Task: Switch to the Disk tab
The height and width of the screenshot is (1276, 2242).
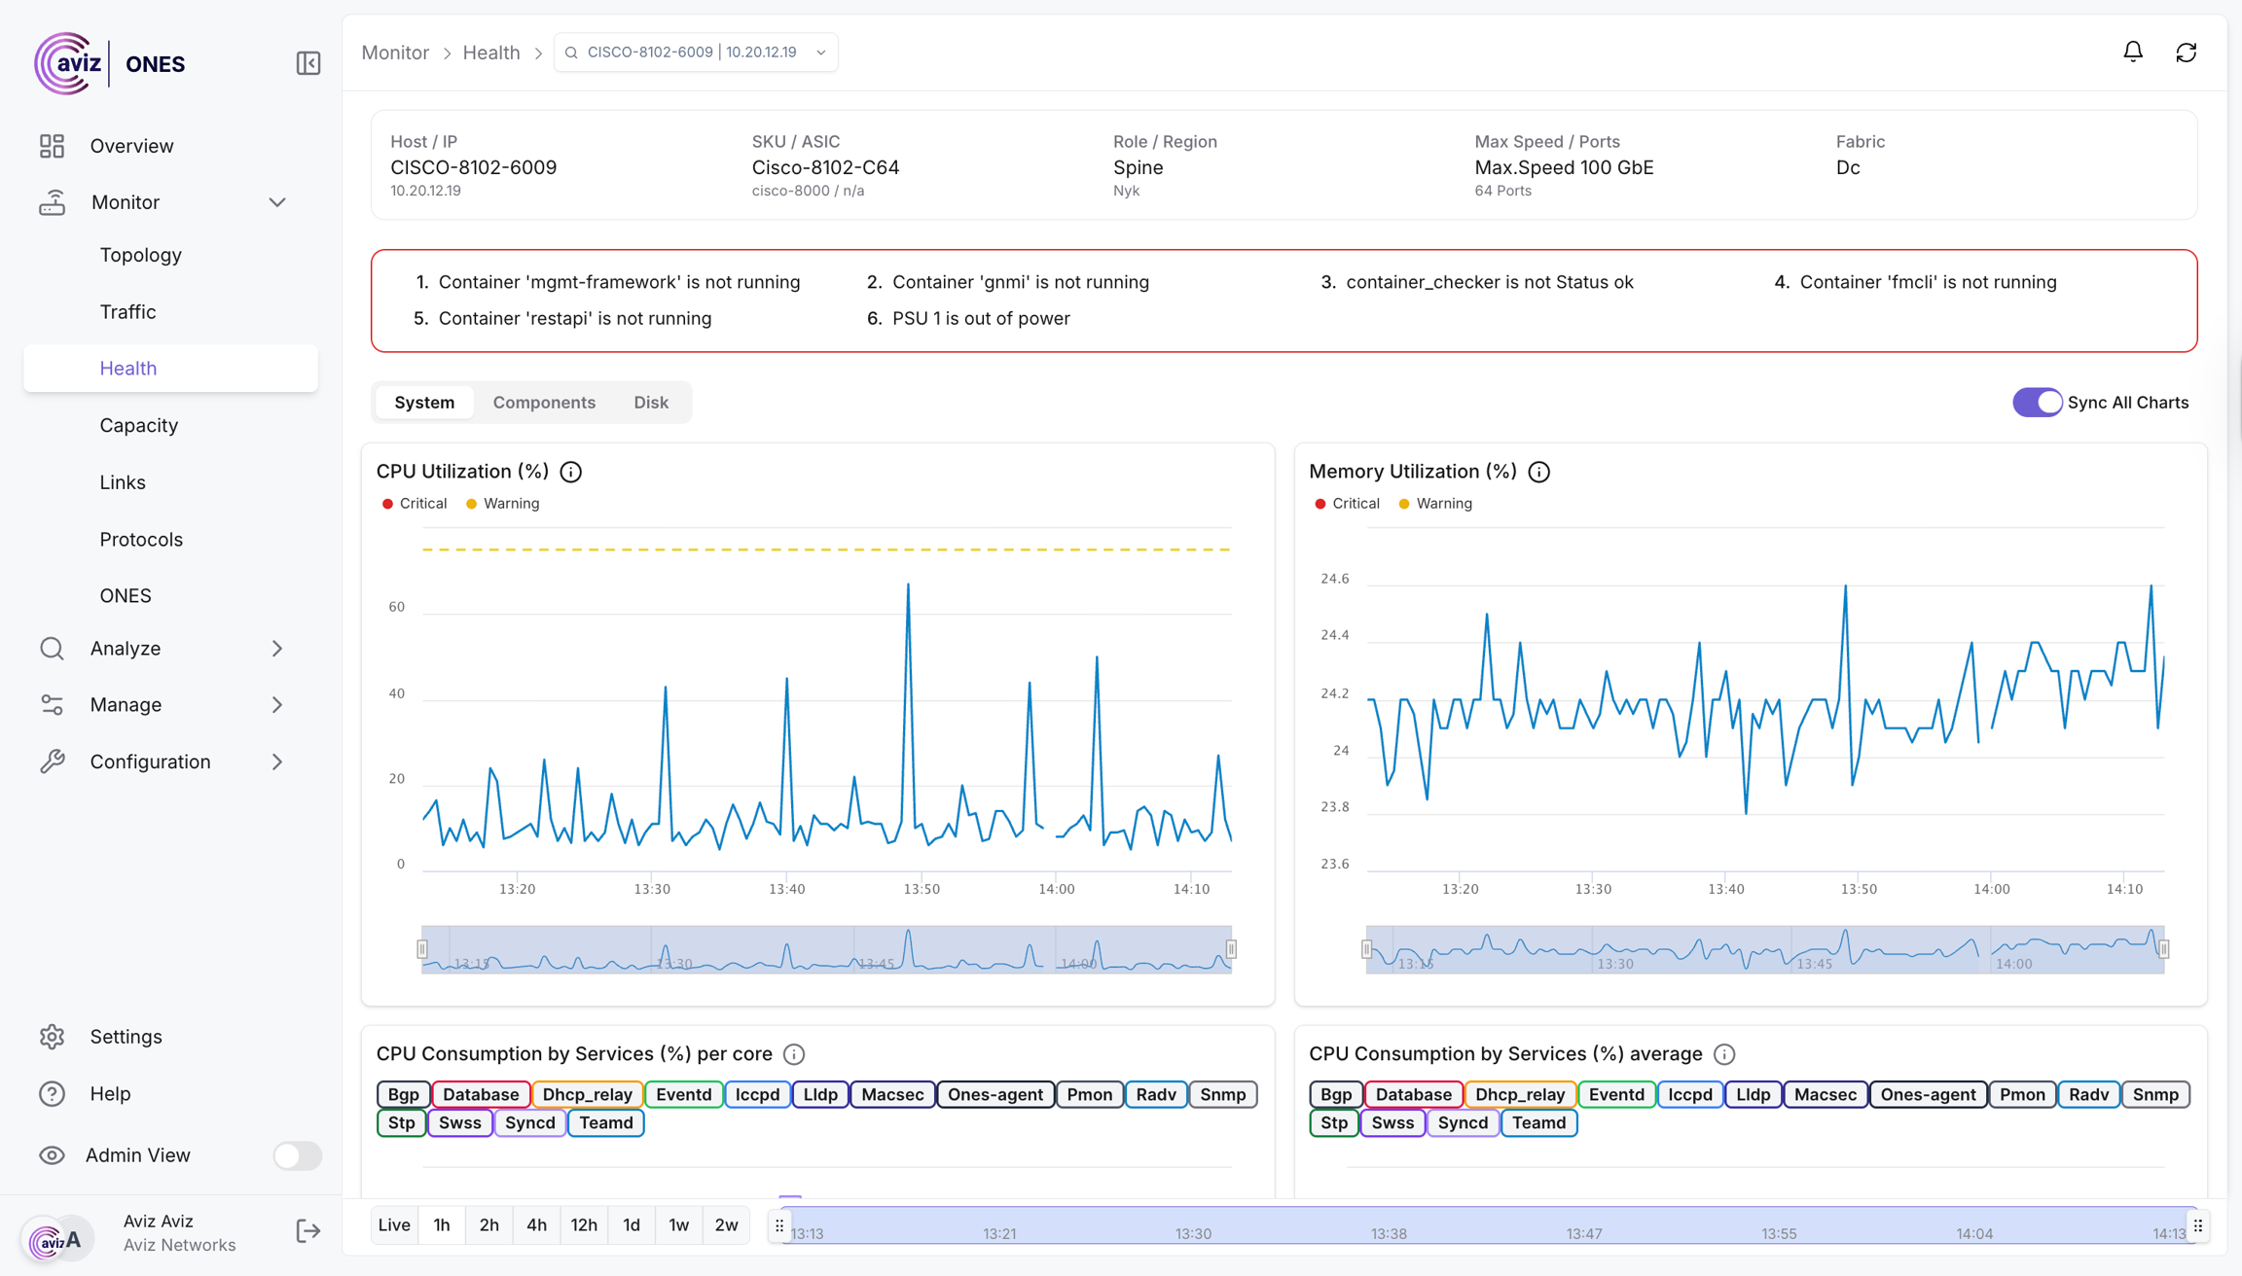Action: coord(651,403)
